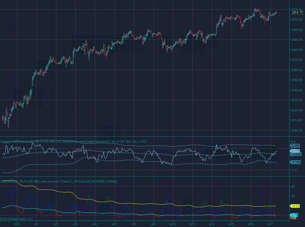Click the 3/29 date on time axis
The height and width of the screenshot is (227, 305).
click(x=17, y=224)
